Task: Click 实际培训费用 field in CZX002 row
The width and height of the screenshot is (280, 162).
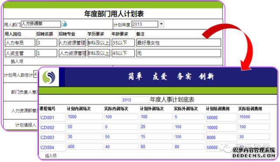Action: click(x=254, y=127)
